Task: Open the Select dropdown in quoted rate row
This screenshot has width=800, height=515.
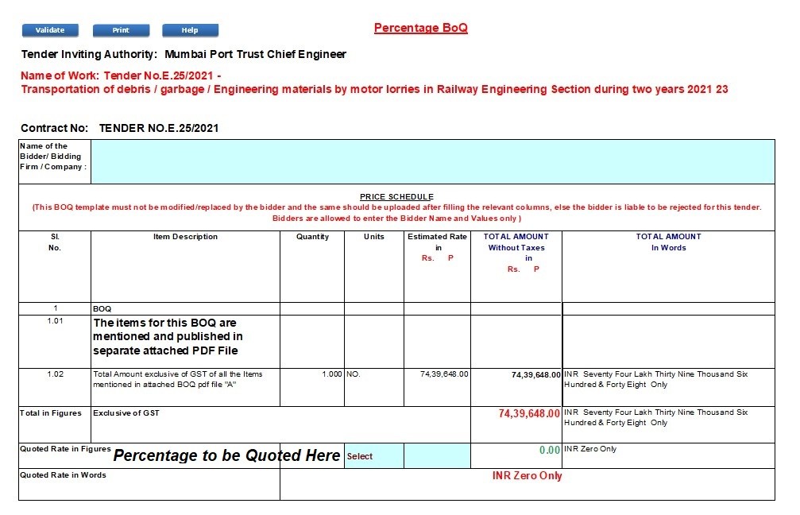Action: 373,456
